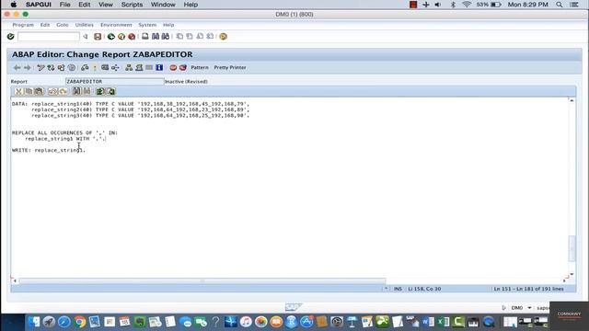
Task: Click the editor toolbar Find icon
Action: pyautogui.click(x=76, y=91)
